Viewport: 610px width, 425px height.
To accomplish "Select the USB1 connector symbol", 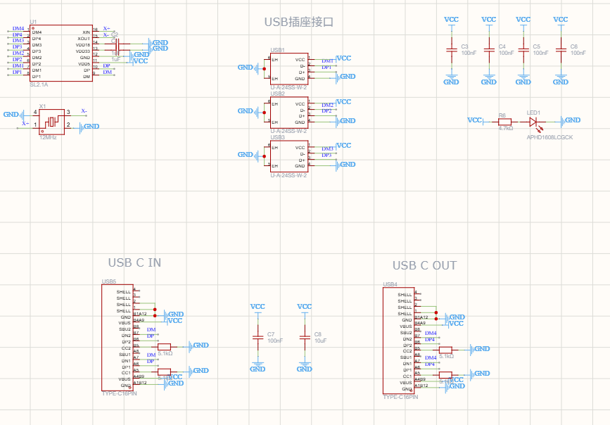I will pos(289,69).
